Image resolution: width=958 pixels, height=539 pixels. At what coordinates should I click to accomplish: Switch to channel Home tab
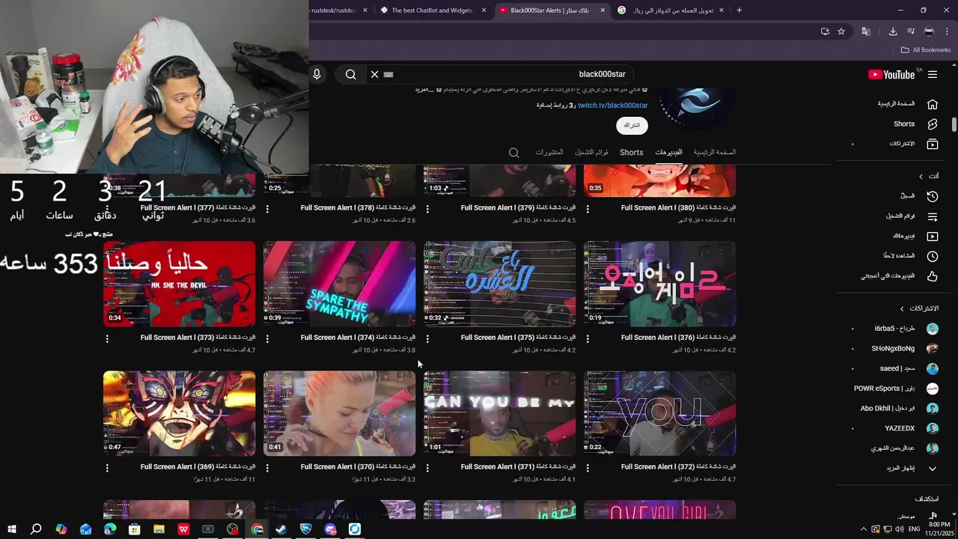714,153
